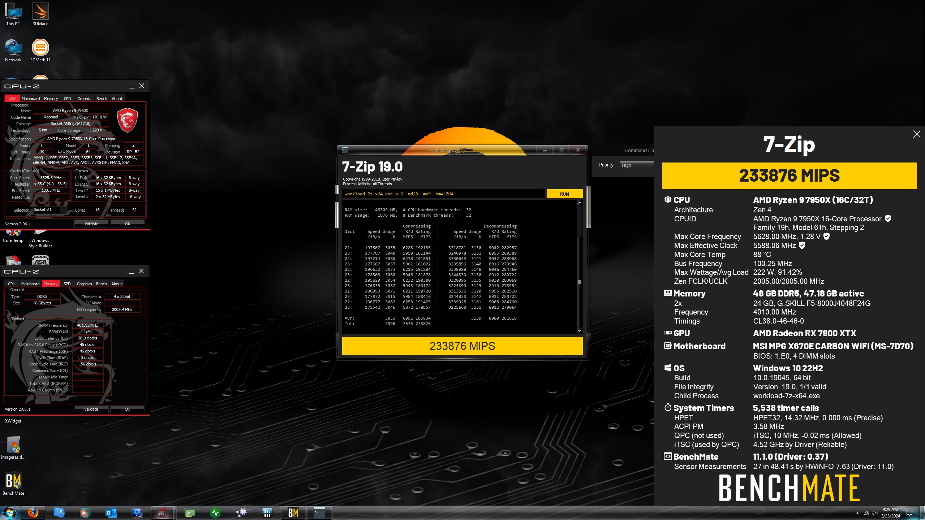Switch to CPU tab in bottom CPU-Z window
This screenshot has height=520, width=925.
coord(12,284)
